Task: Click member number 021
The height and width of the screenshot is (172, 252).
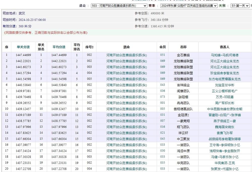Action: pos(163,133)
